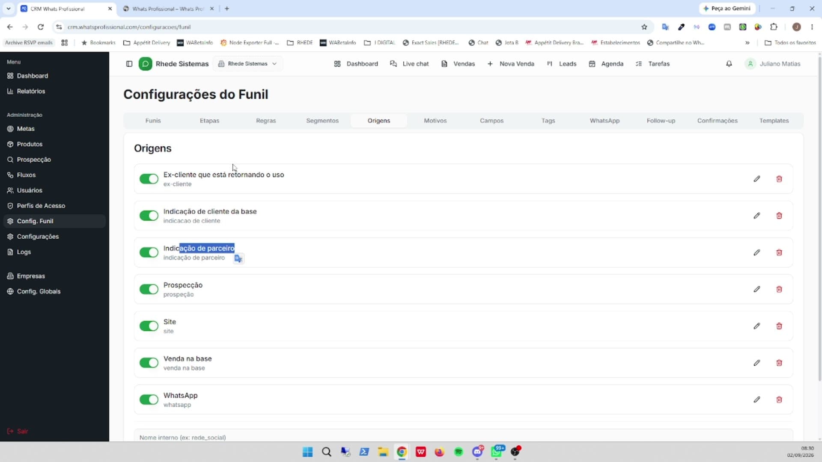
Task: Open Tarefas in top navigation
Action: click(653, 64)
